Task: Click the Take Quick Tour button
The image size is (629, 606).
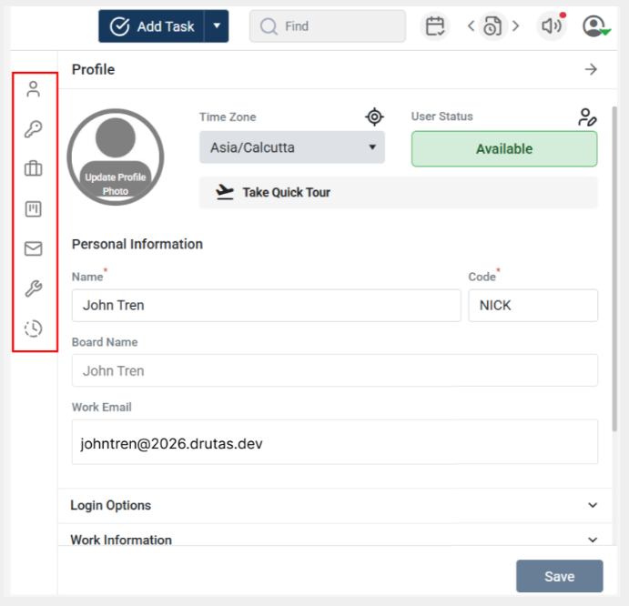Action: coord(398,193)
